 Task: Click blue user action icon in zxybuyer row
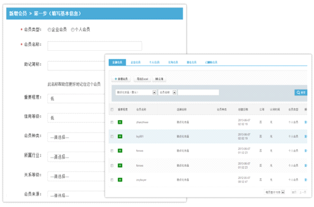(306, 180)
